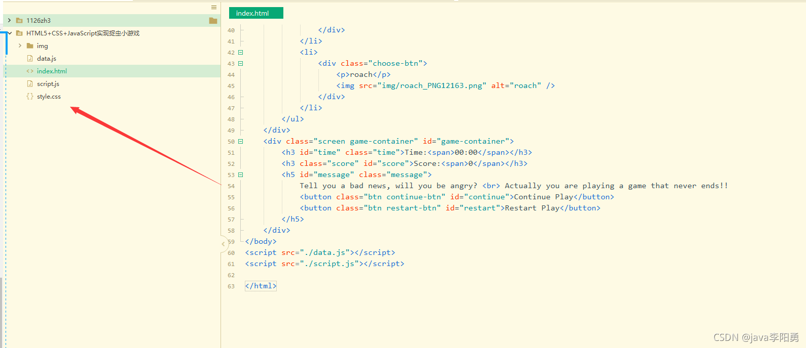The width and height of the screenshot is (806, 348).
Task: Click the Score: text on line 52
Action: (427, 163)
